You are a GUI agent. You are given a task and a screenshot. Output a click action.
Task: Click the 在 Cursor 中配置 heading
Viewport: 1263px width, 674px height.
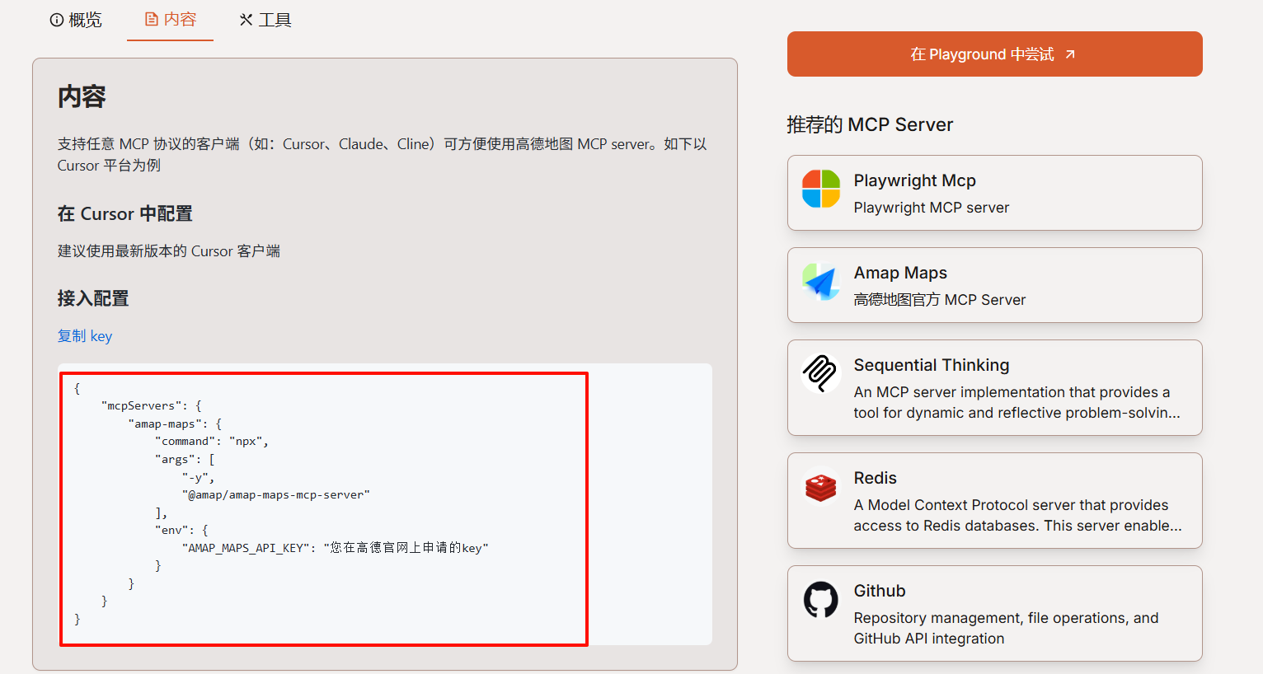click(125, 214)
